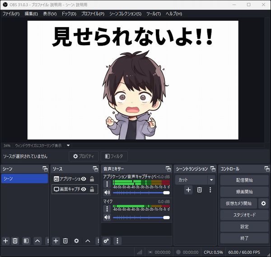This screenshot has height=257, width=271.
Task: Open 設定 in the controls panel
Action: pos(244,227)
